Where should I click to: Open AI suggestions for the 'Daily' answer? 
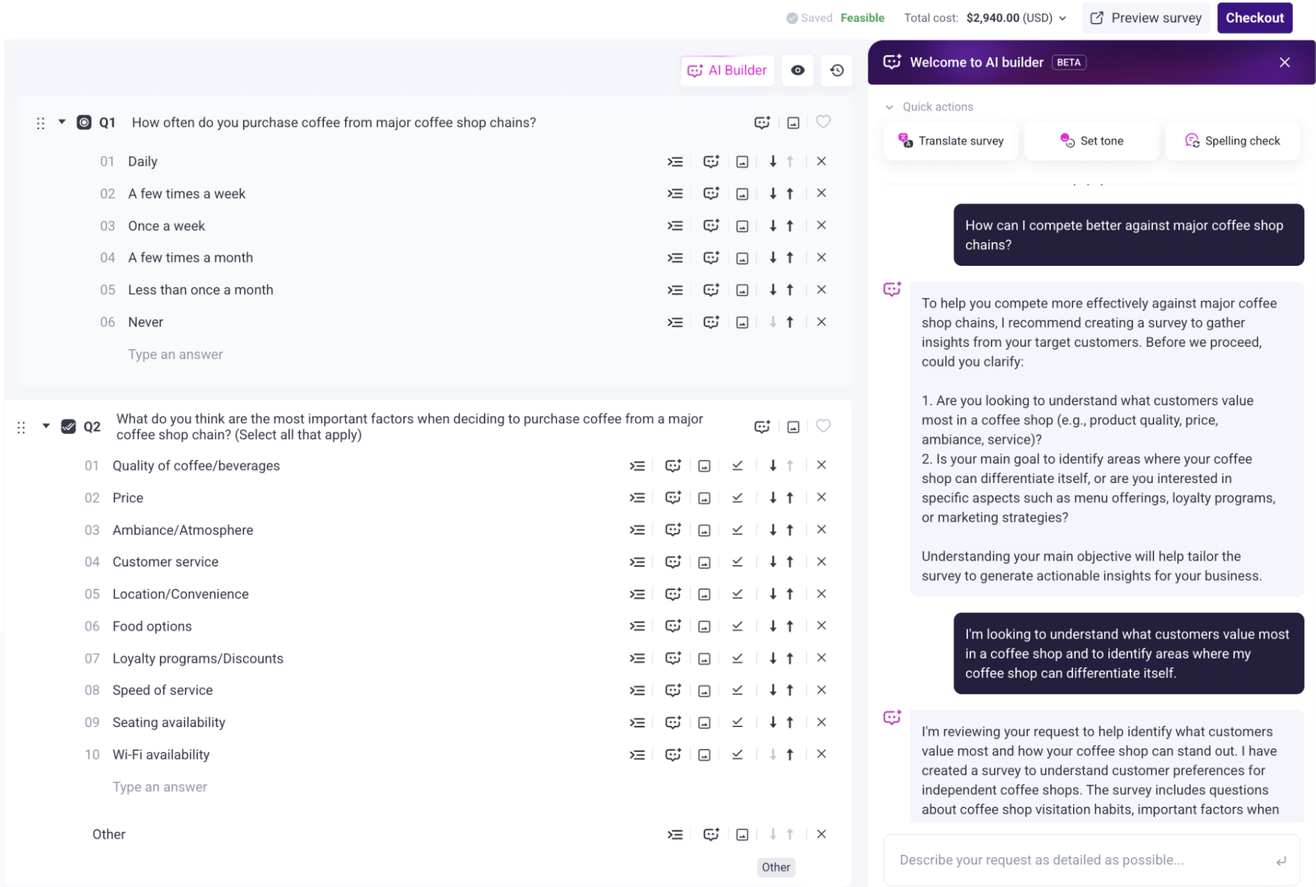(x=711, y=161)
